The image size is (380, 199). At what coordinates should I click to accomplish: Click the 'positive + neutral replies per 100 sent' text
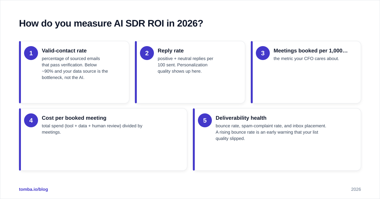coord(186,62)
